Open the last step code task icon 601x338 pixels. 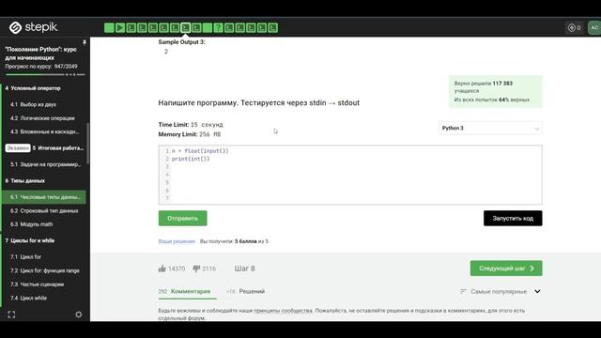[273, 27]
